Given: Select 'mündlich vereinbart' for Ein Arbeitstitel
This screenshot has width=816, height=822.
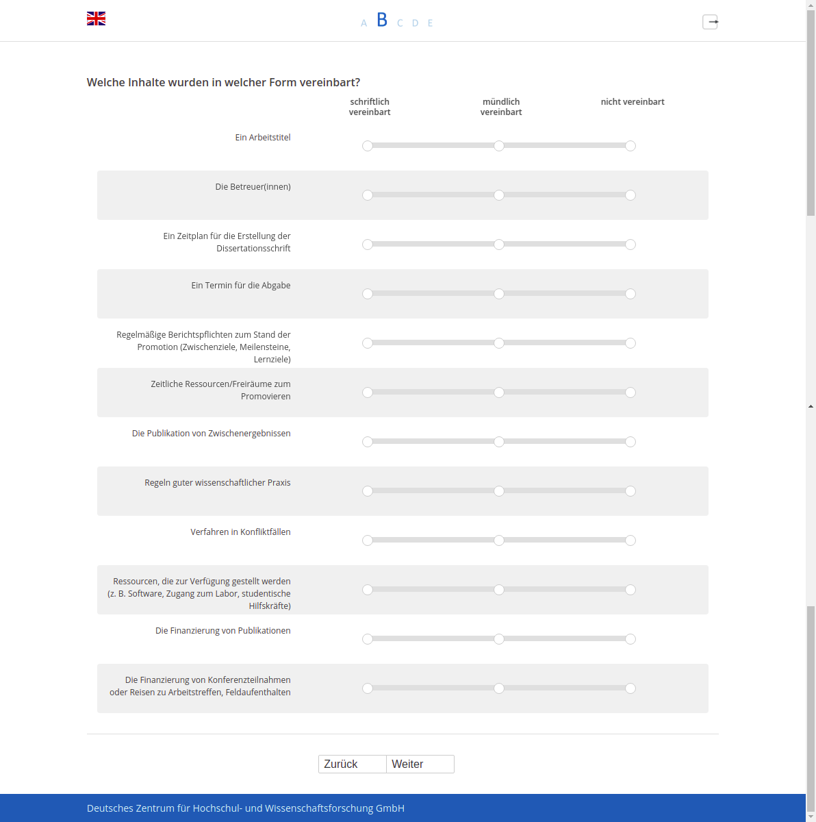Looking at the screenshot, I should [x=499, y=146].
